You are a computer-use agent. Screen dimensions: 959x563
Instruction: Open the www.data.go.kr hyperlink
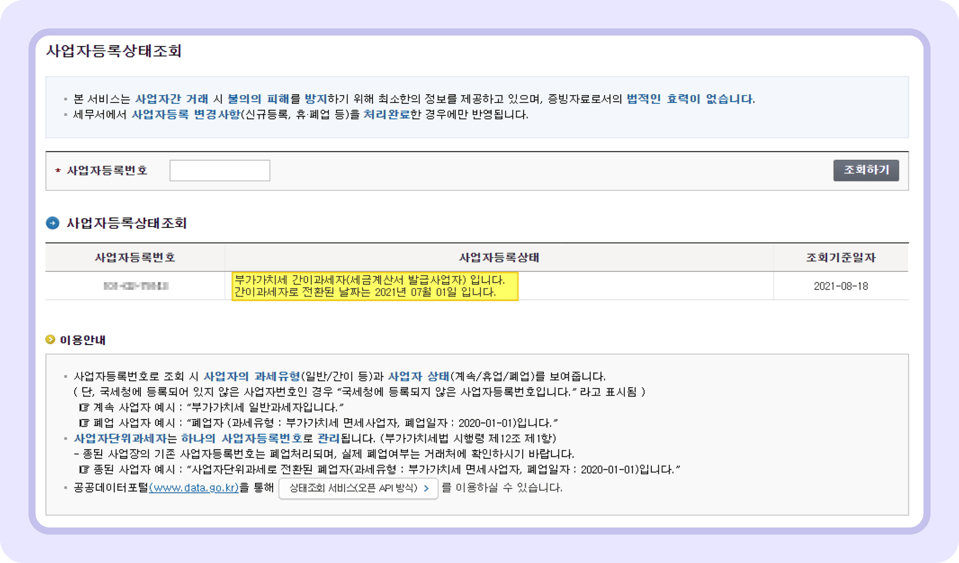194,488
